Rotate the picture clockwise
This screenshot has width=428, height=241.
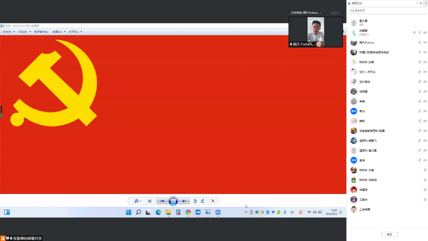coord(203,201)
